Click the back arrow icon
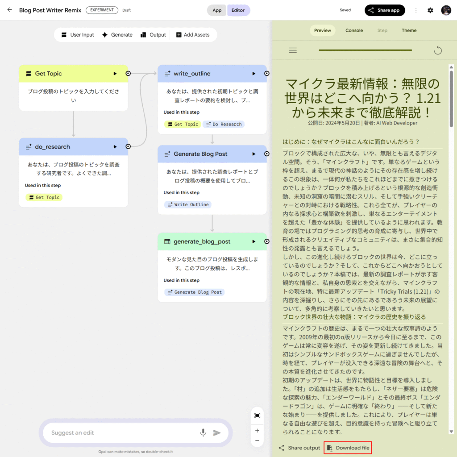Screen dimensions: 457x457 click(9, 10)
